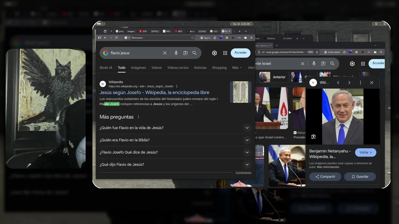
Task: Switch to the '2019' tab with red E icon
Action: point(143,31)
